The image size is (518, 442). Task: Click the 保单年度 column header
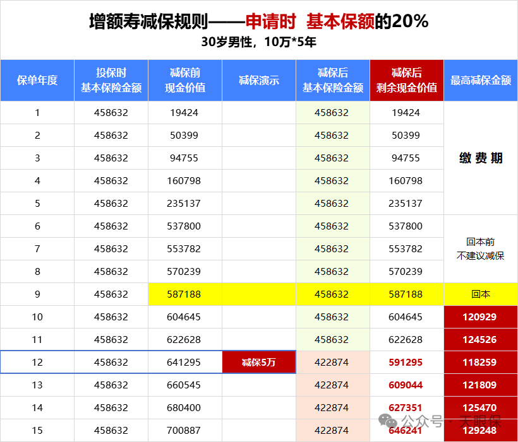tap(37, 80)
